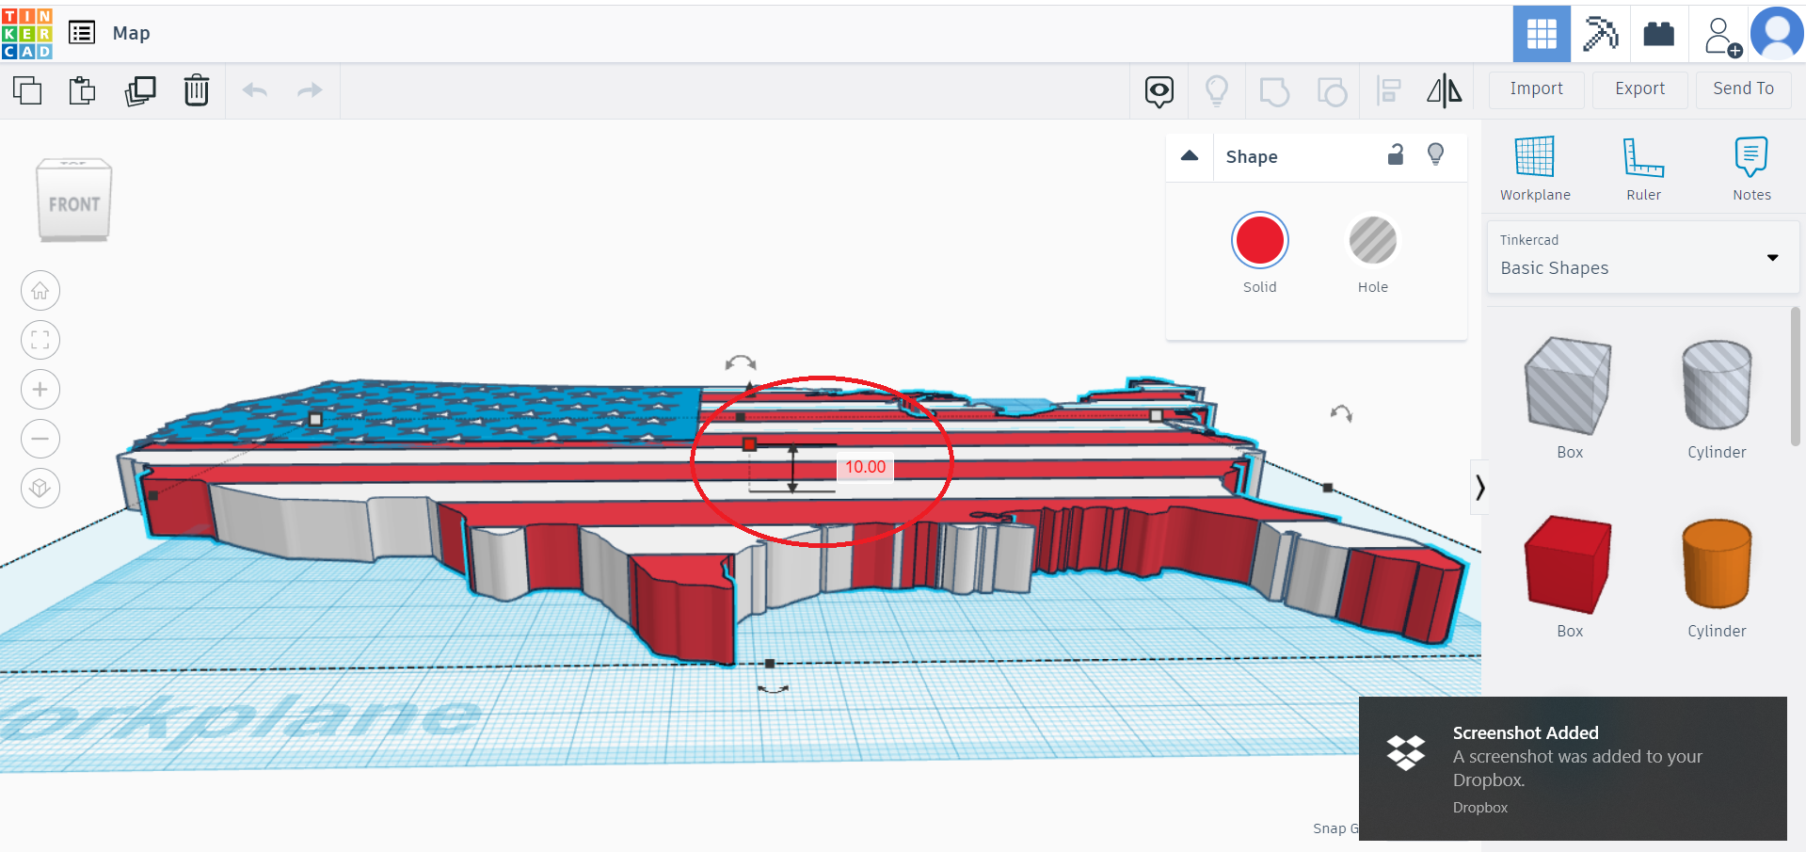Redo the last action
The image size is (1806, 852).
pos(310,90)
